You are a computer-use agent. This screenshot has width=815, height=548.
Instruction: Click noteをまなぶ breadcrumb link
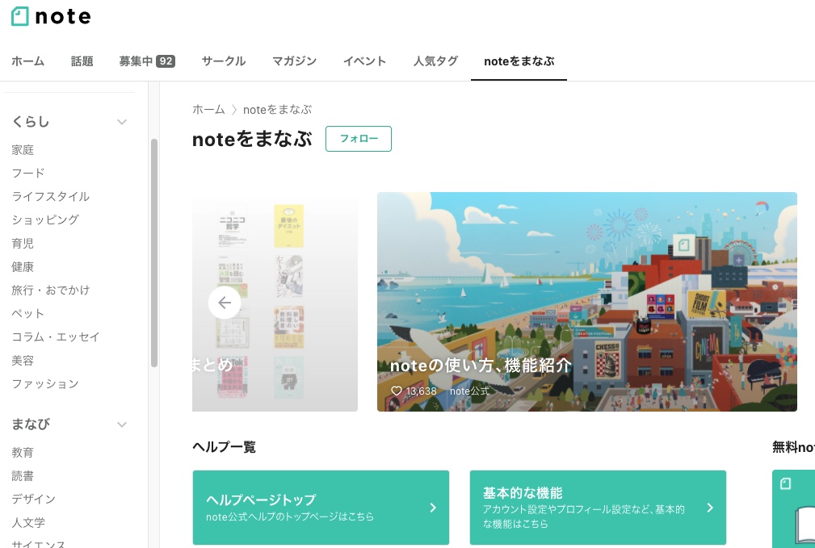(278, 110)
